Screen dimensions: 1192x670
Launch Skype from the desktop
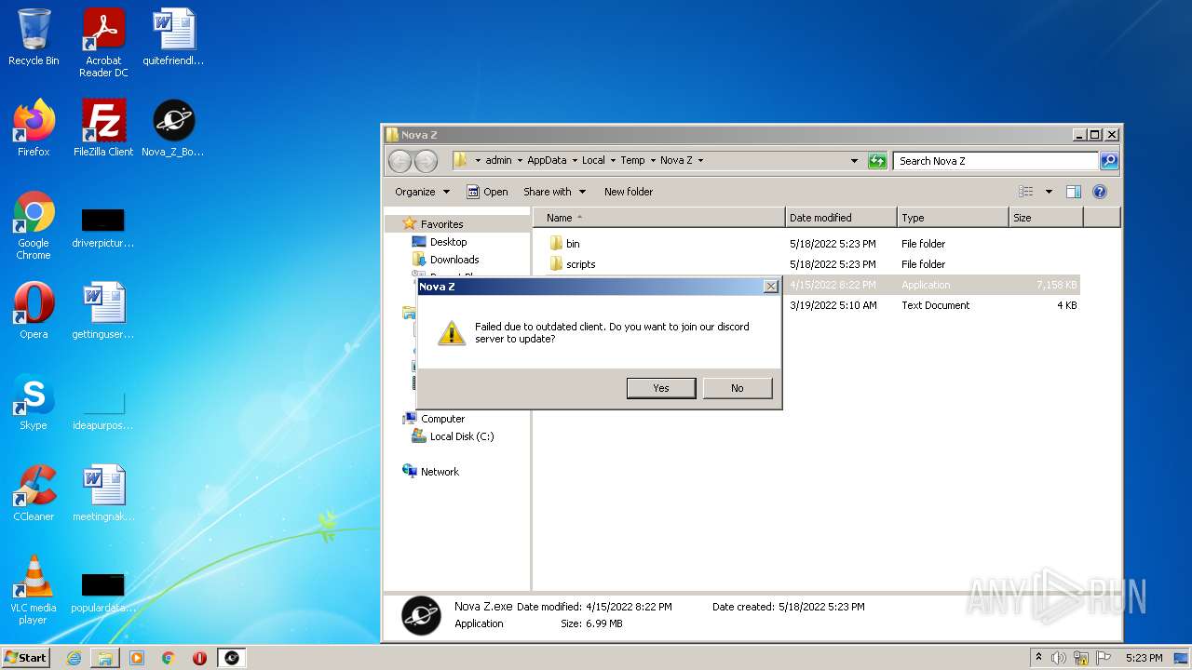pos(34,402)
